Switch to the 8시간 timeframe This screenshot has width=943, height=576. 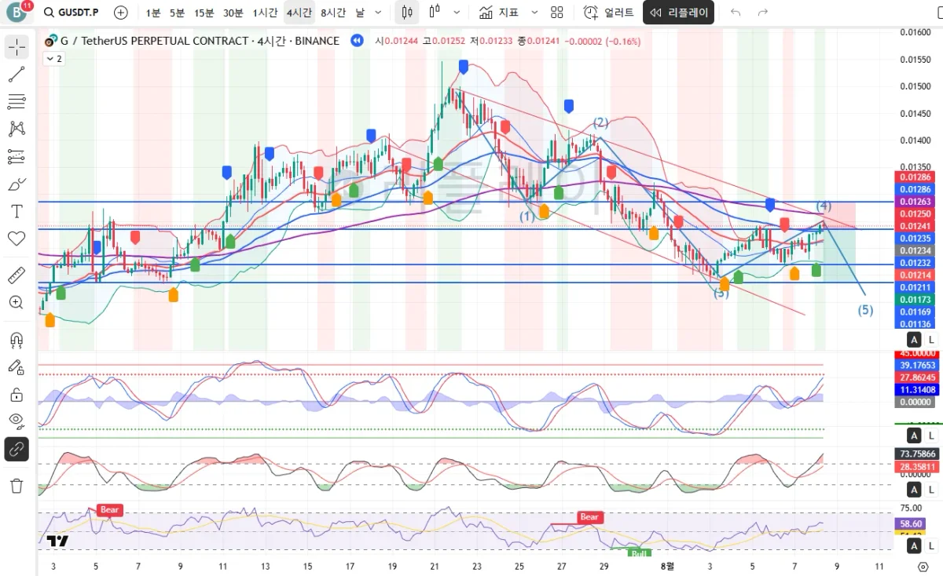click(333, 13)
